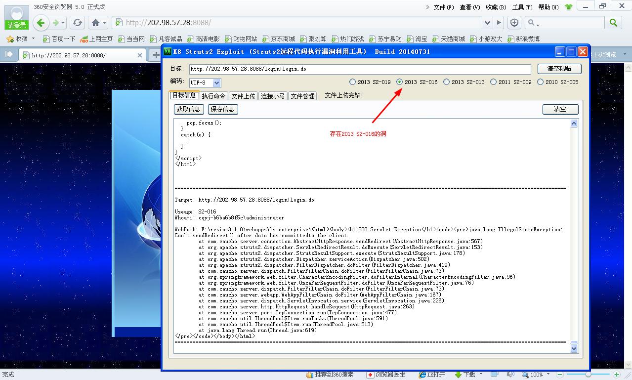
Task: Adjust the browser zoom slider handle
Action: click(588, 375)
